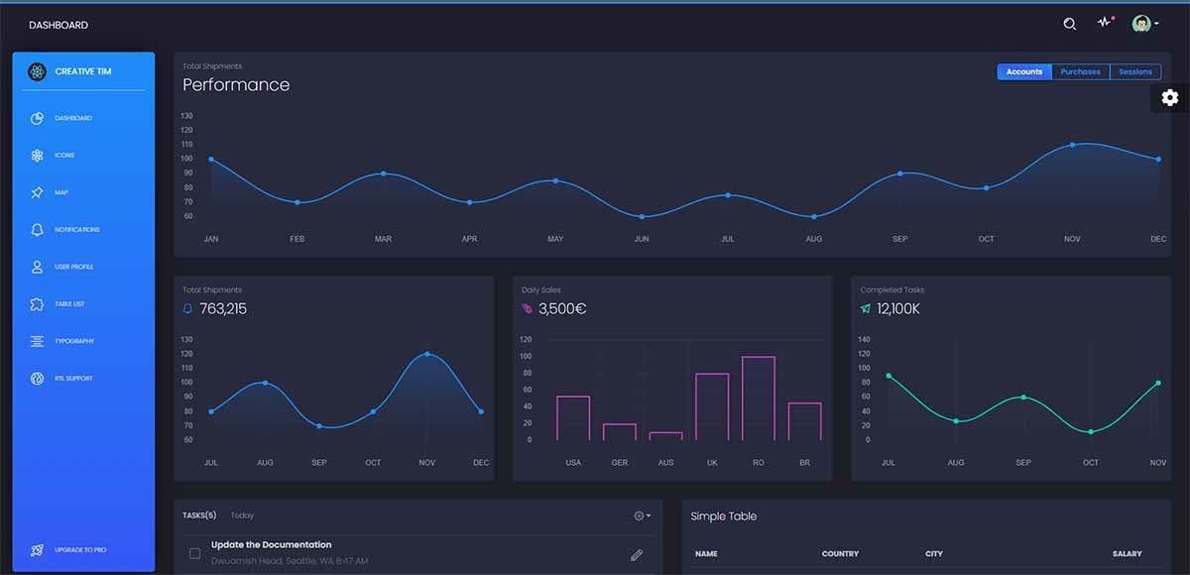Screen dimensions: 1190x575
Task: Open the Notifications sidebar link
Action: pos(77,230)
